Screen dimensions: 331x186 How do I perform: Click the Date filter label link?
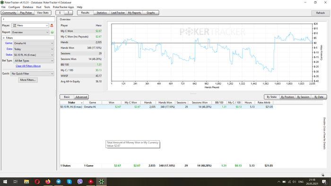[x=9, y=49]
